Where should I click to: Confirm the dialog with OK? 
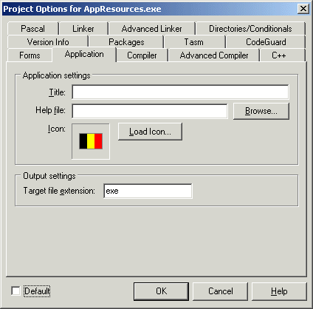[161, 291]
